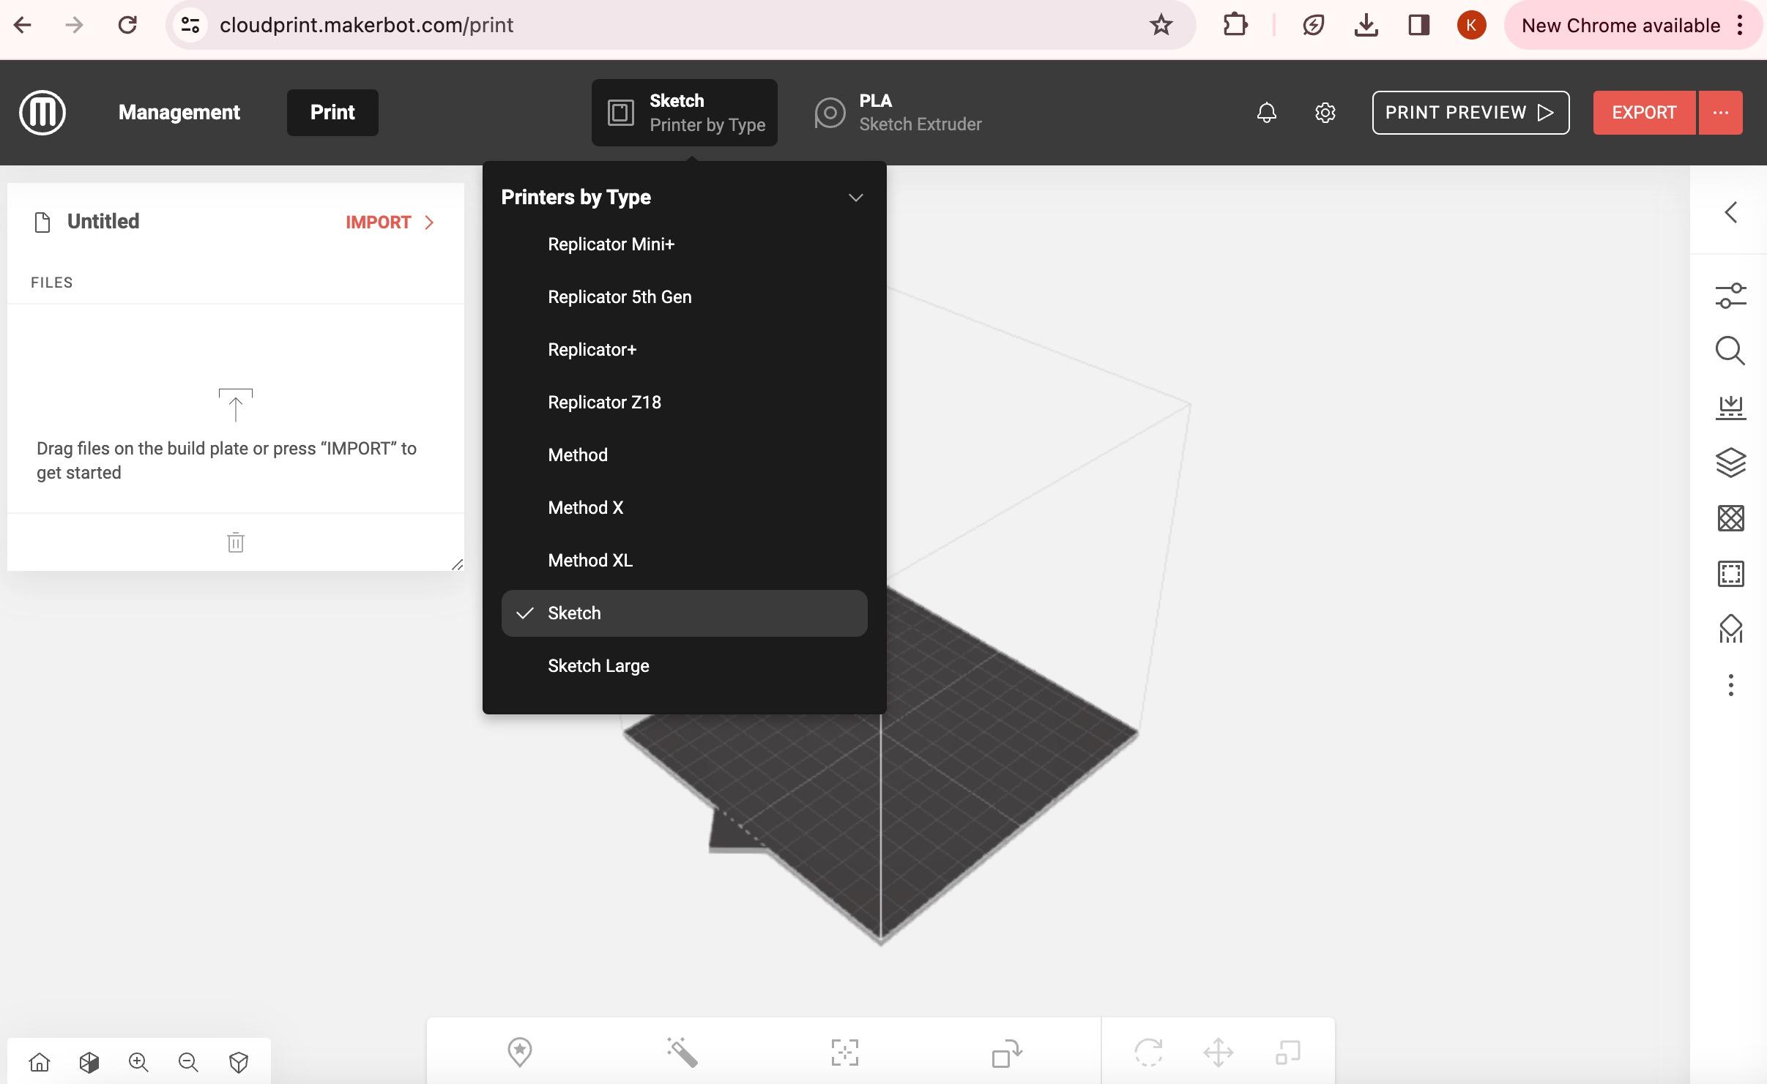Open the PLA material selector
The width and height of the screenshot is (1767, 1084).
(899, 113)
